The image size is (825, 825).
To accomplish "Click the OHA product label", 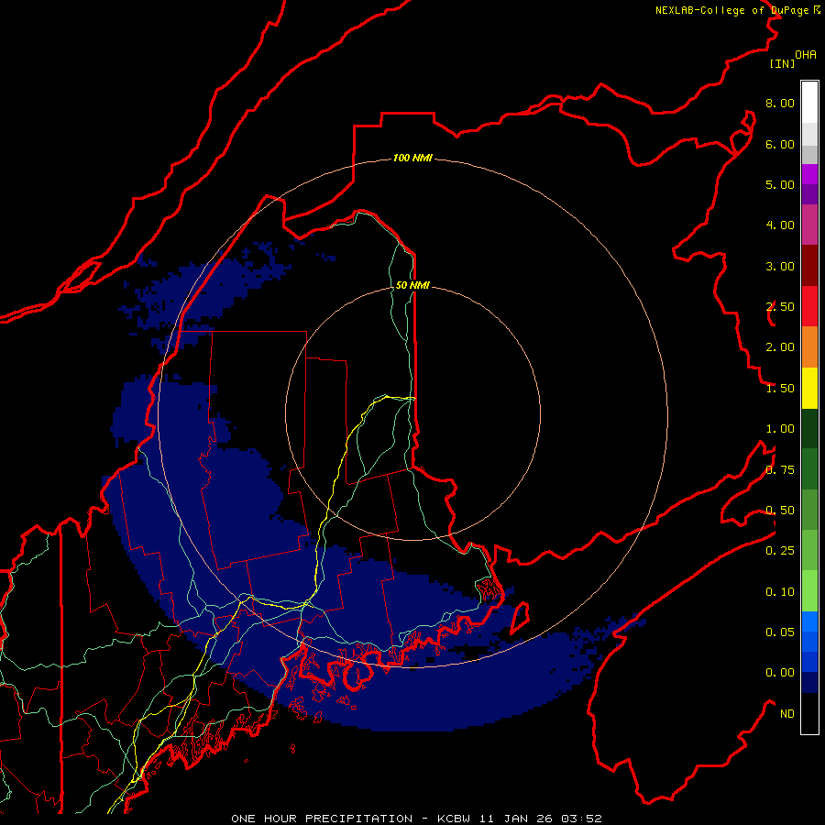I will click(806, 55).
